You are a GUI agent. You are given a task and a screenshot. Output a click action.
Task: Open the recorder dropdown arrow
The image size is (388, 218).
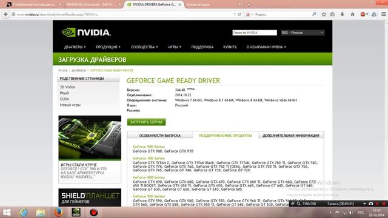coord(364,203)
